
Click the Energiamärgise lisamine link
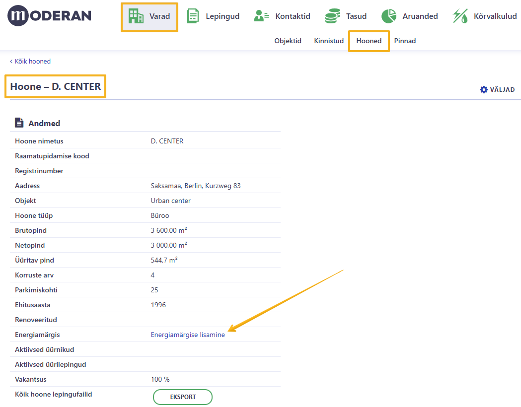188,335
